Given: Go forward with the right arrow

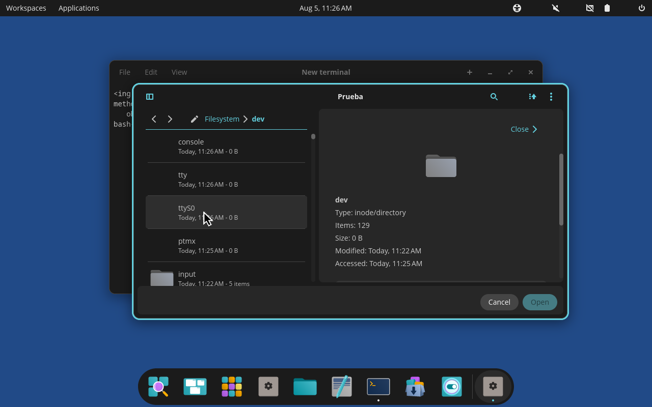Looking at the screenshot, I should (x=170, y=119).
